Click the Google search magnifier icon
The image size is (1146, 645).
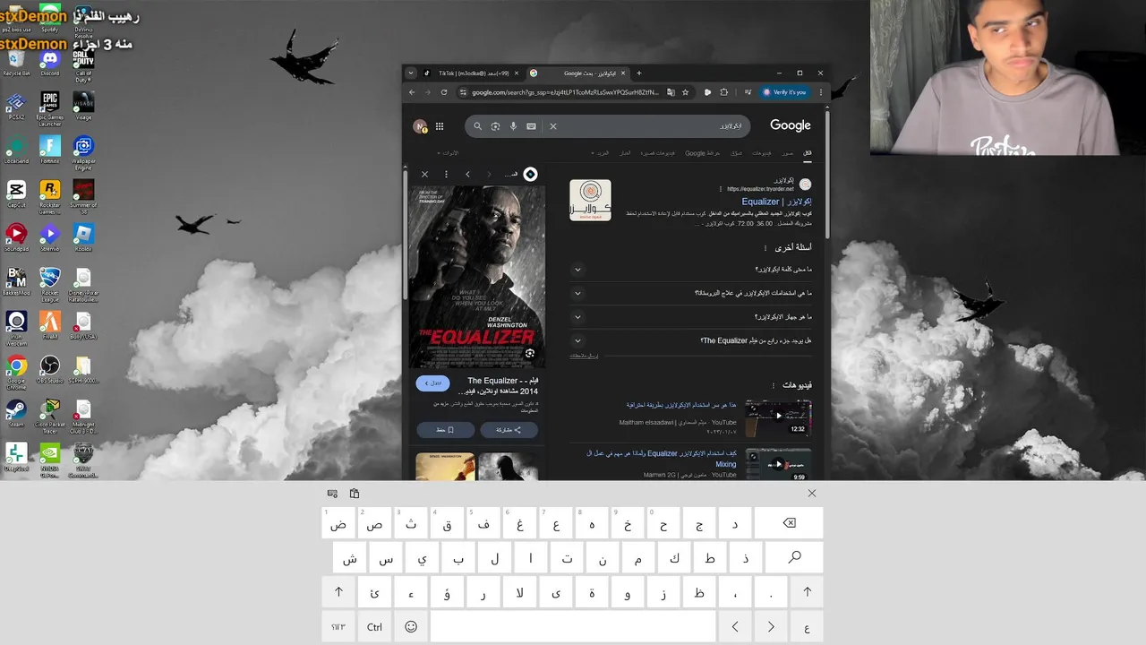pyautogui.click(x=477, y=126)
